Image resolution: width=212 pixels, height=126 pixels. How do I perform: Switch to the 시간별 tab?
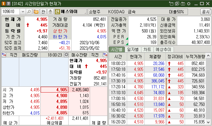[117, 49]
